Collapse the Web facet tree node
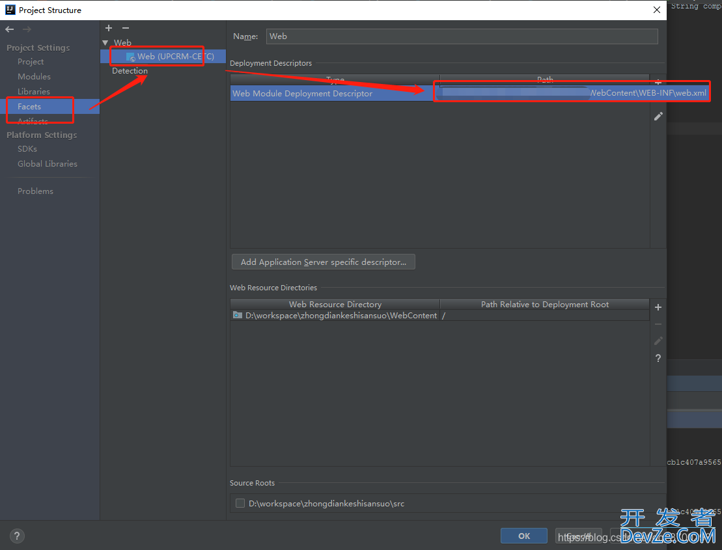 point(105,43)
